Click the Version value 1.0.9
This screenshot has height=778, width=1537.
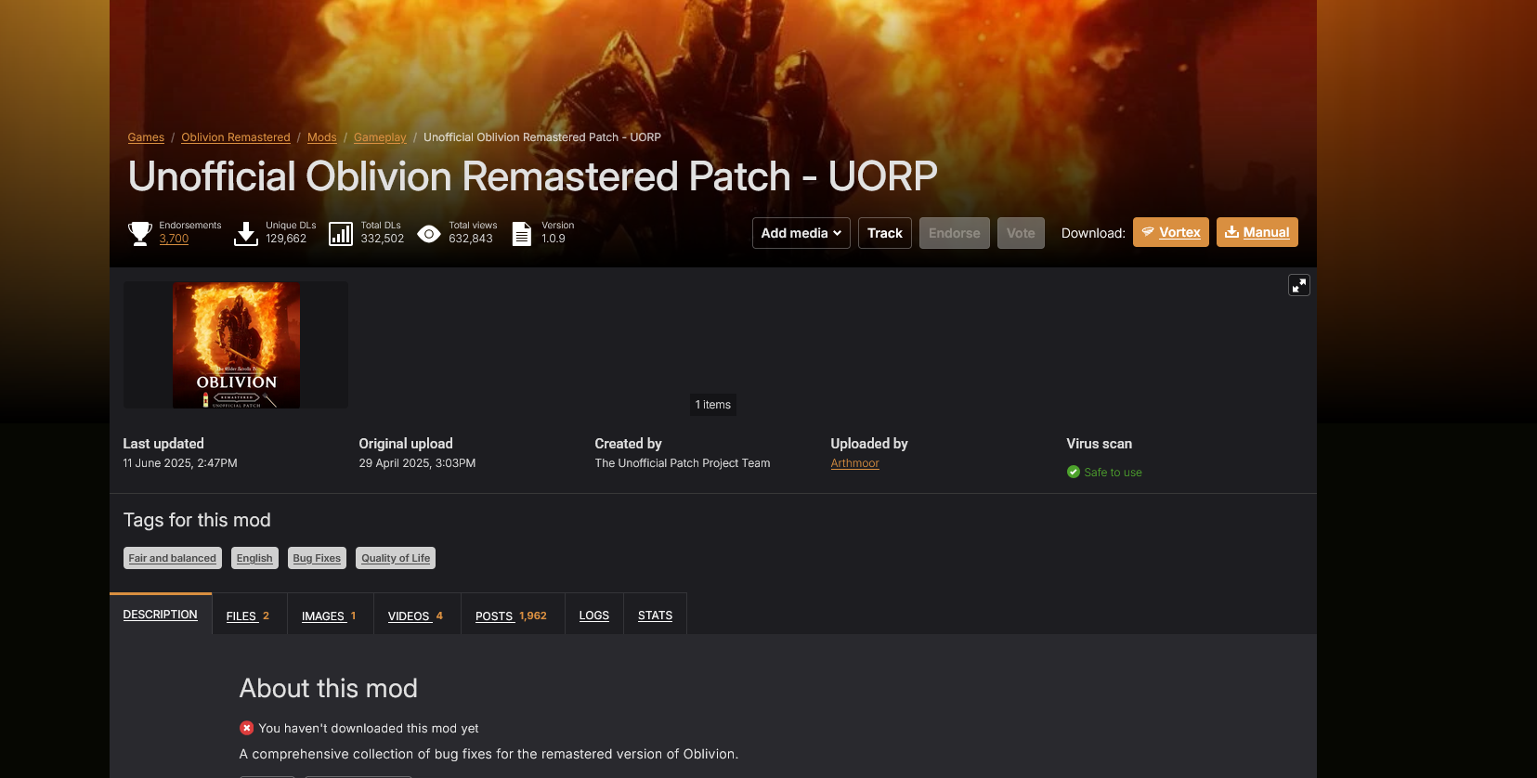(554, 239)
